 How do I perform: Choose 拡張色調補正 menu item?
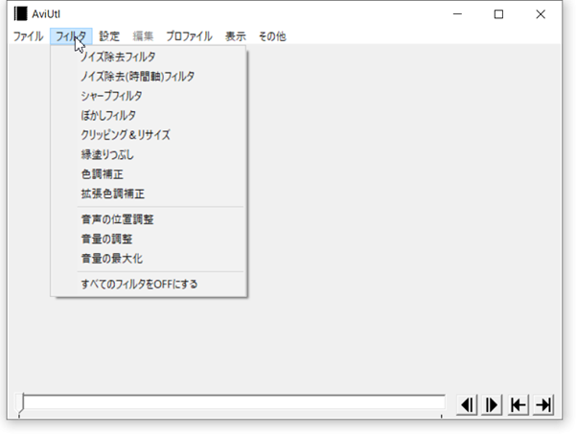pyautogui.click(x=149, y=194)
